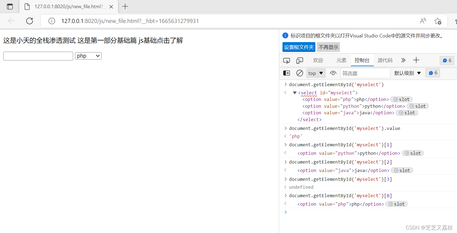
Task: Reload the current page
Action: (x=30, y=21)
